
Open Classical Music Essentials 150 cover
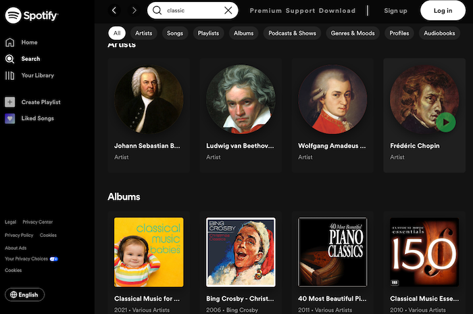click(424, 252)
